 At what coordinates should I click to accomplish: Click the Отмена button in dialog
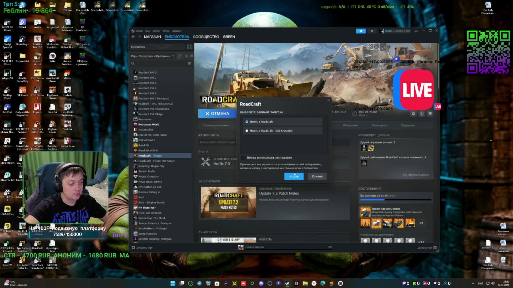coord(317,176)
